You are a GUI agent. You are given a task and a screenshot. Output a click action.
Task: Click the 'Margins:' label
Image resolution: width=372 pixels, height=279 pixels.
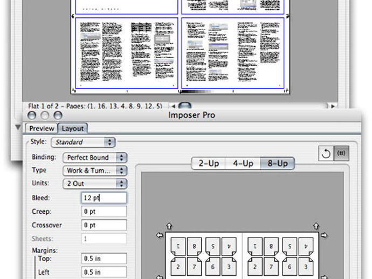pos(45,250)
